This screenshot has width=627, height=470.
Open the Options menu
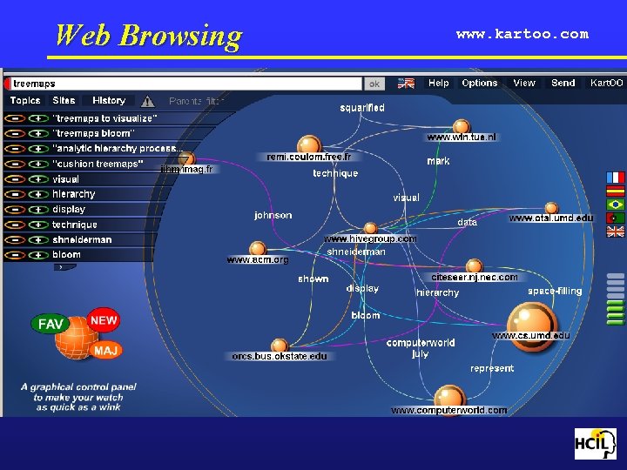[480, 83]
